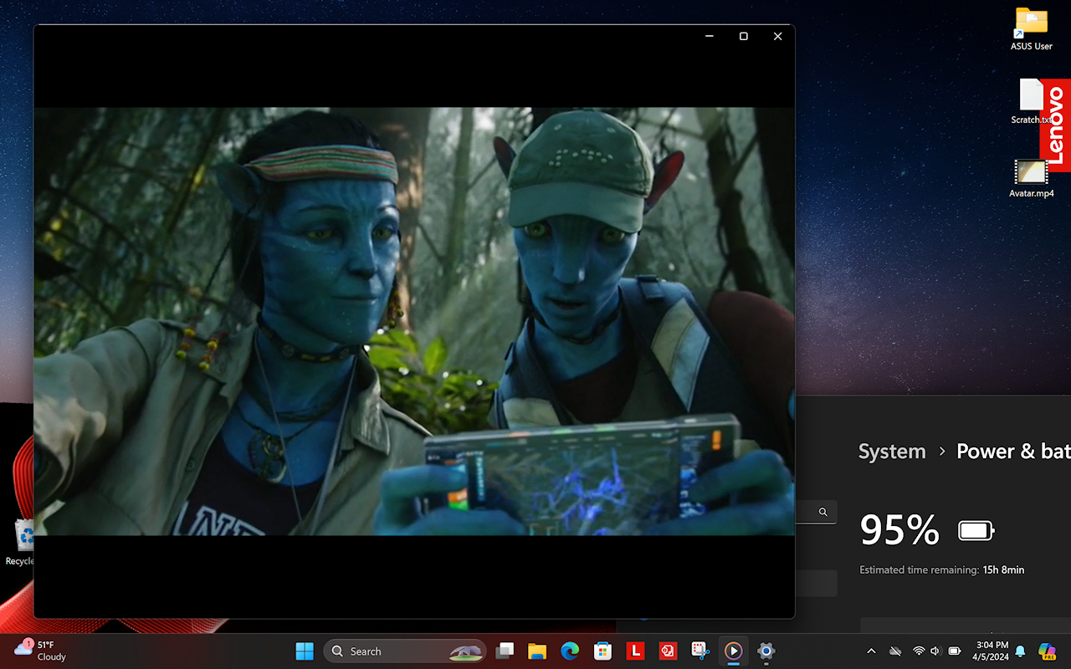Click the 95% battery level text
Viewport: 1071px width, 669px height.
pyautogui.click(x=899, y=530)
